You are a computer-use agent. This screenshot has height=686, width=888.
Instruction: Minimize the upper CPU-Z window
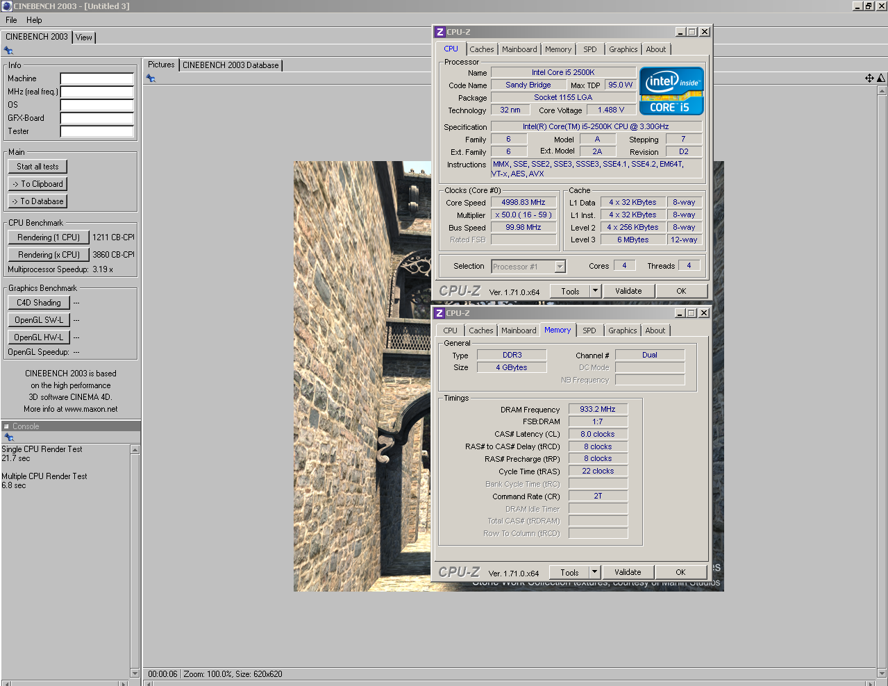click(x=681, y=32)
